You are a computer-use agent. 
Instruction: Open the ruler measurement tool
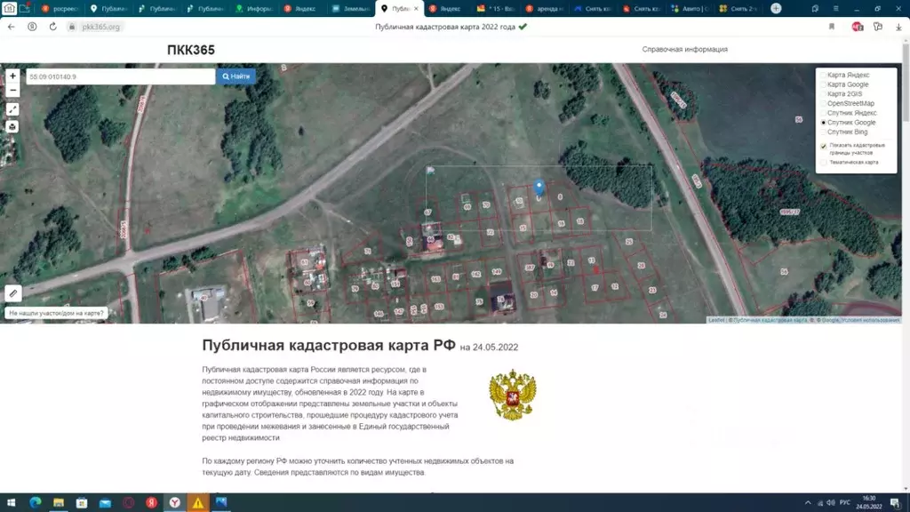coord(13,293)
